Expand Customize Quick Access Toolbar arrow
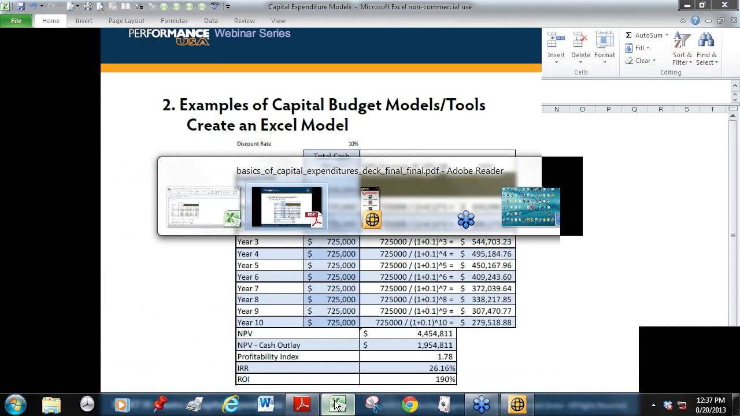Viewport: 740px width, 416px height. pyautogui.click(x=228, y=7)
